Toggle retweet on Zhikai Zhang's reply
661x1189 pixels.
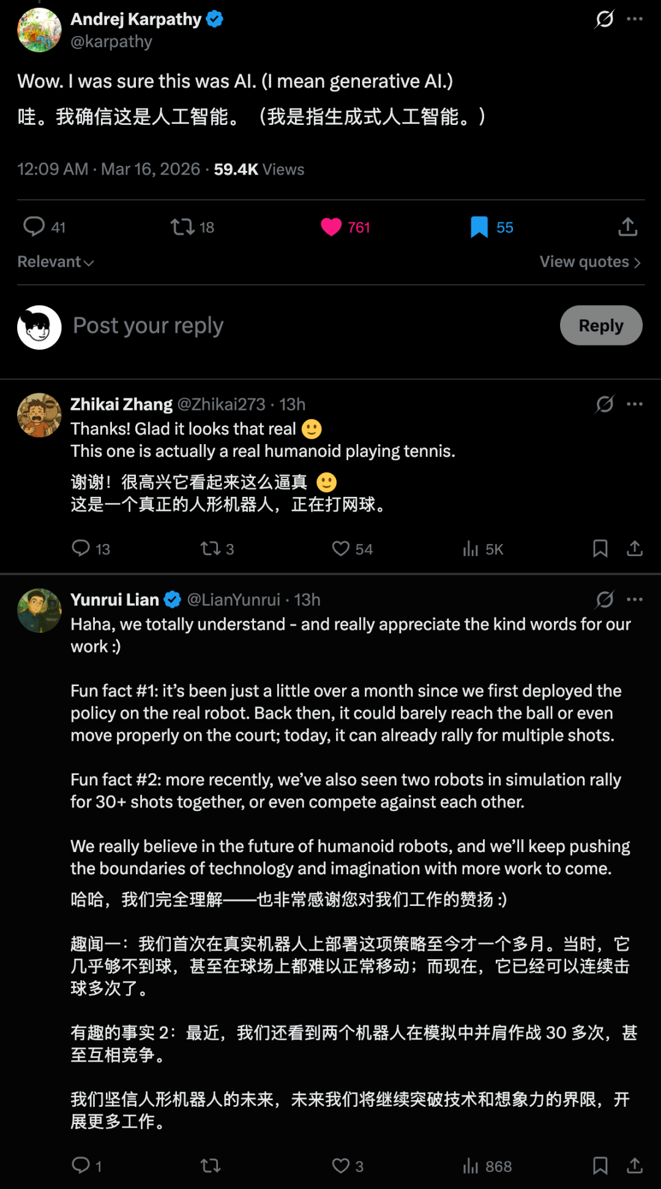click(209, 549)
